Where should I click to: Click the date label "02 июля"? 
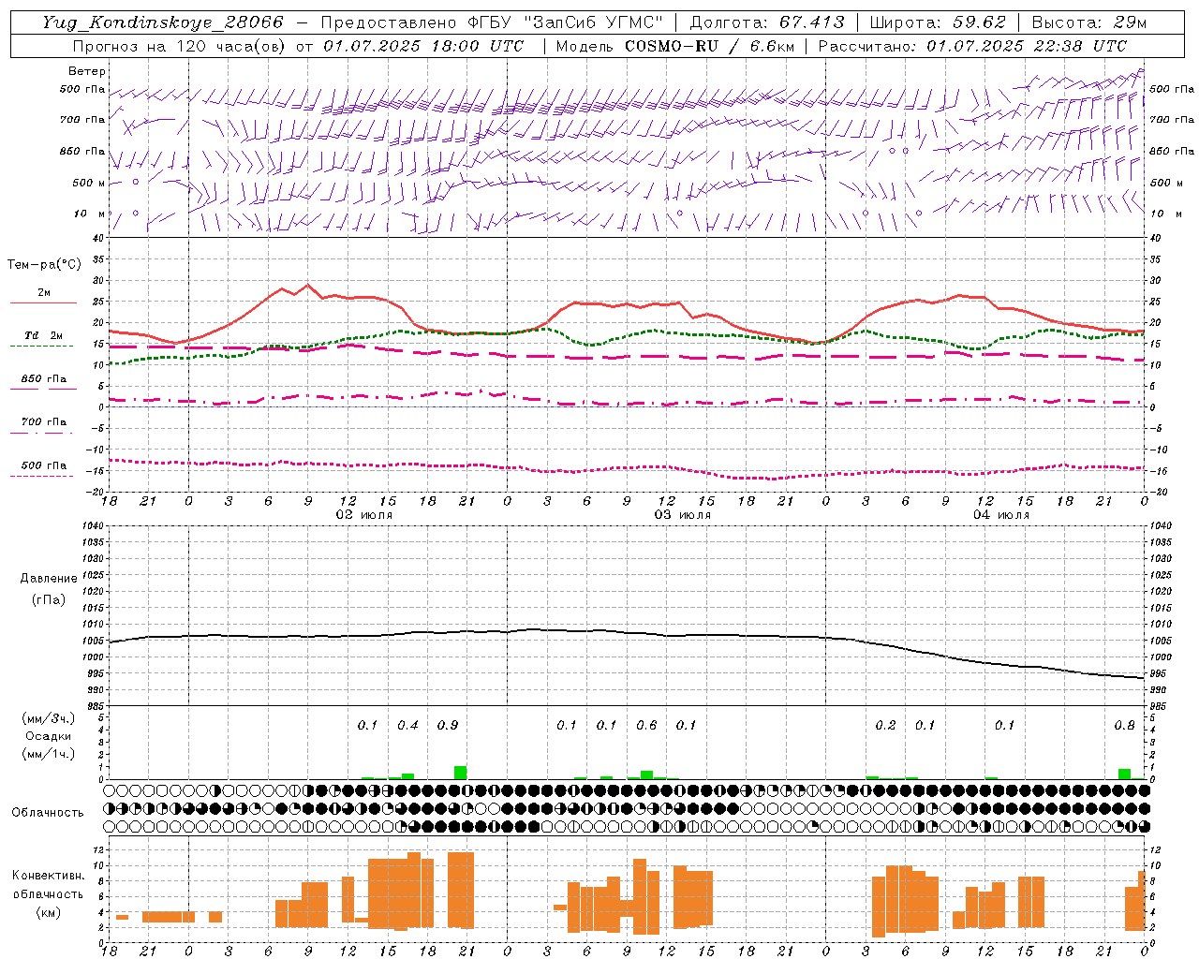(363, 515)
